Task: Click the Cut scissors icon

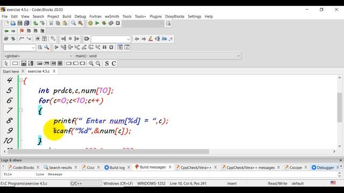Action: (x=51, y=23)
